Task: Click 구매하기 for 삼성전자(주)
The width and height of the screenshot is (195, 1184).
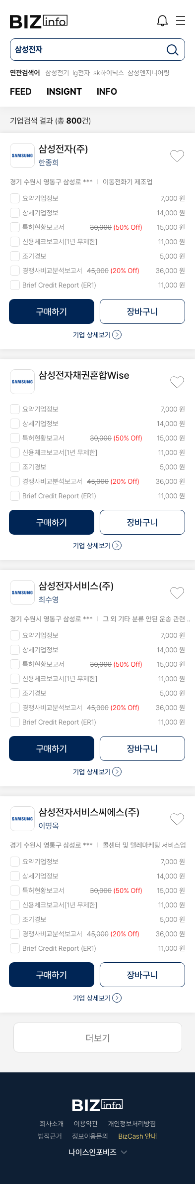Action: (52, 311)
